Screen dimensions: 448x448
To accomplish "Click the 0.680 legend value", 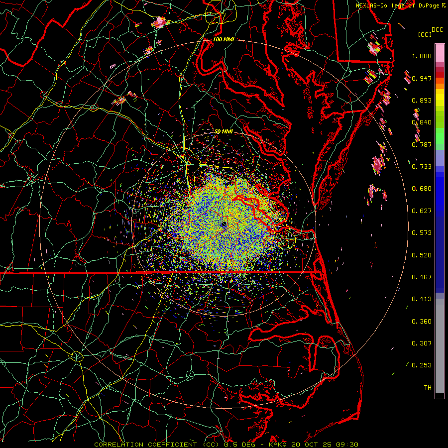I will (422, 189).
